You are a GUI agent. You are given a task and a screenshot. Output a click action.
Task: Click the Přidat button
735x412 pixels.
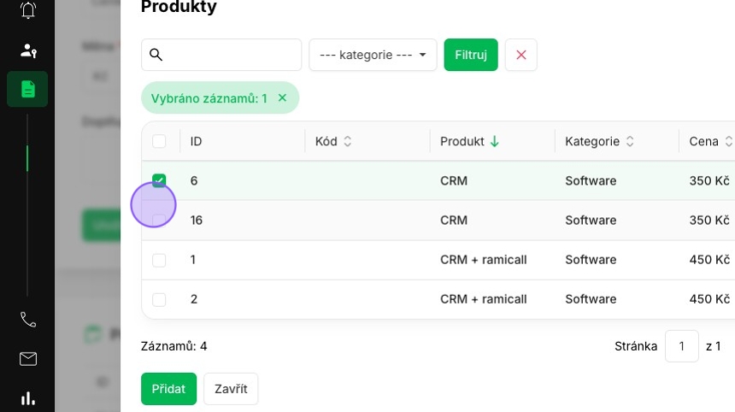click(168, 389)
